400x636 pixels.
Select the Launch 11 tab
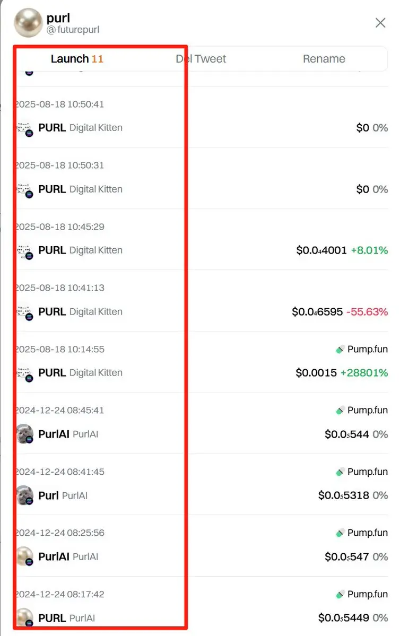coord(77,59)
